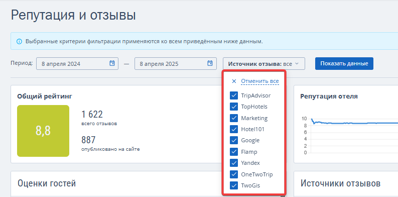Toggle the Google source checkbox
398x197 pixels.
[x=234, y=140]
